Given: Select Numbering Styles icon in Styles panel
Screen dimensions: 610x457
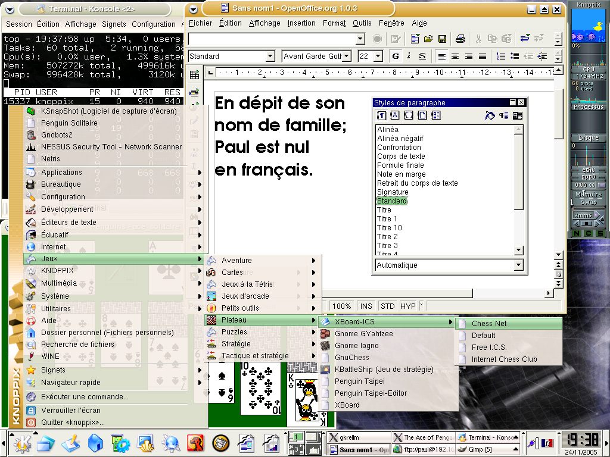Looking at the screenshot, I should tap(435, 115).
